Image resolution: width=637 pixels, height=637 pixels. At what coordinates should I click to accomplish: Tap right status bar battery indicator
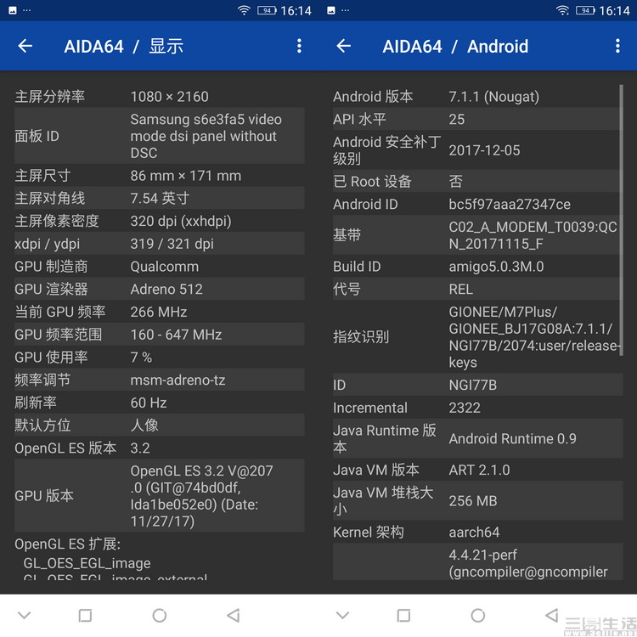pos(585,10)
